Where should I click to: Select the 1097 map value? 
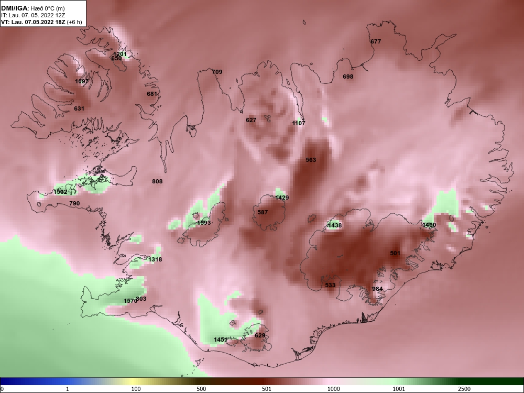(82, 81)
